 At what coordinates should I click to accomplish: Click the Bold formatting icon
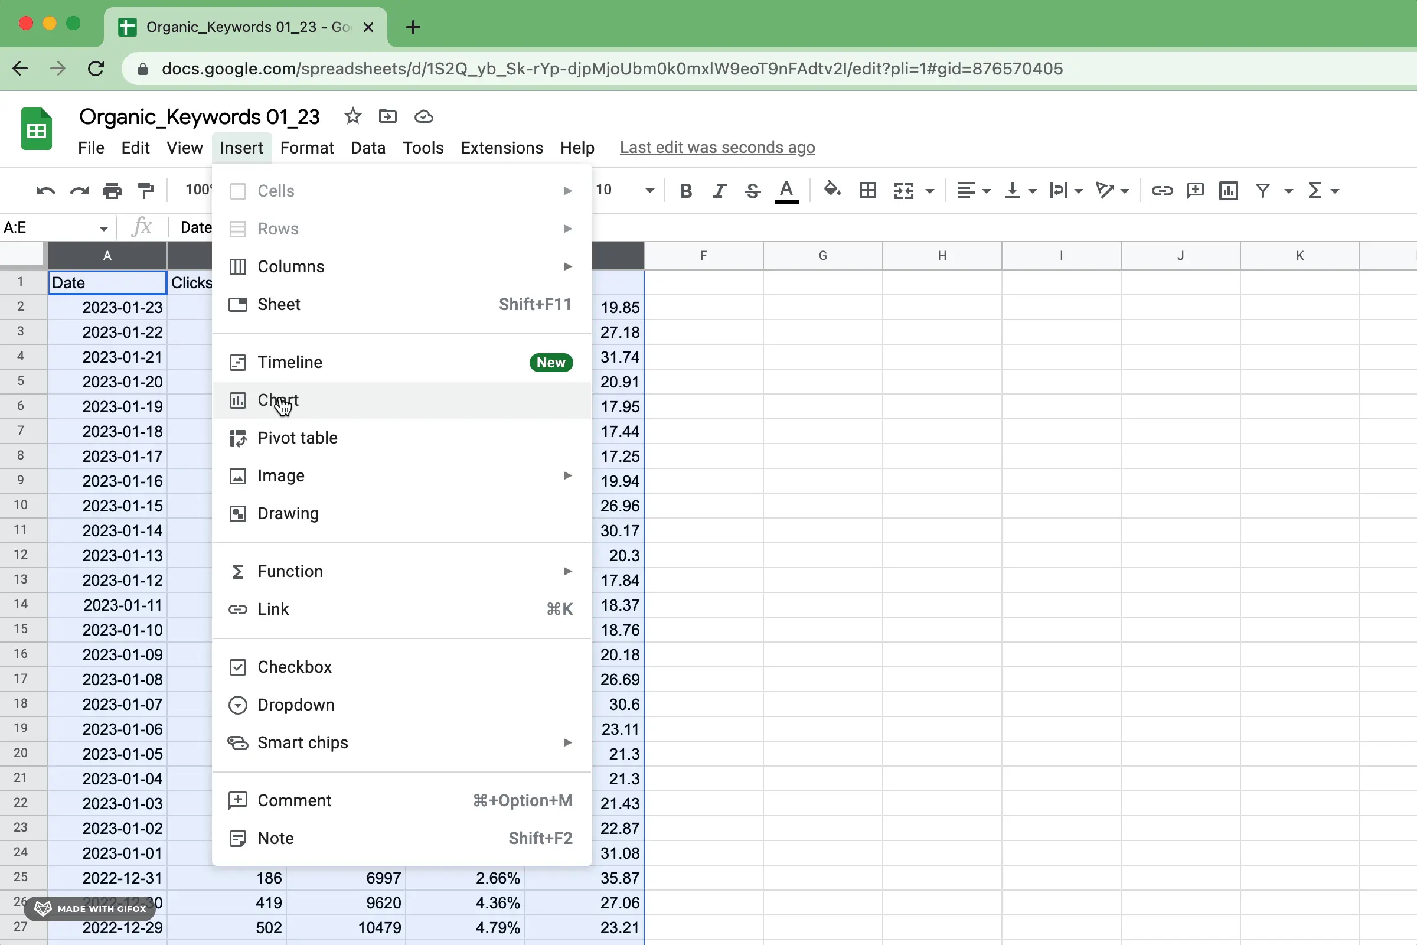(x=685, y=190)
